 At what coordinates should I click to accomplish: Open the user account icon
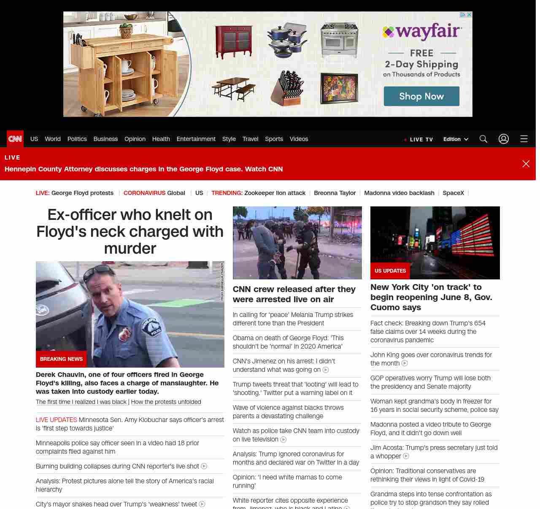click(504, 139)
